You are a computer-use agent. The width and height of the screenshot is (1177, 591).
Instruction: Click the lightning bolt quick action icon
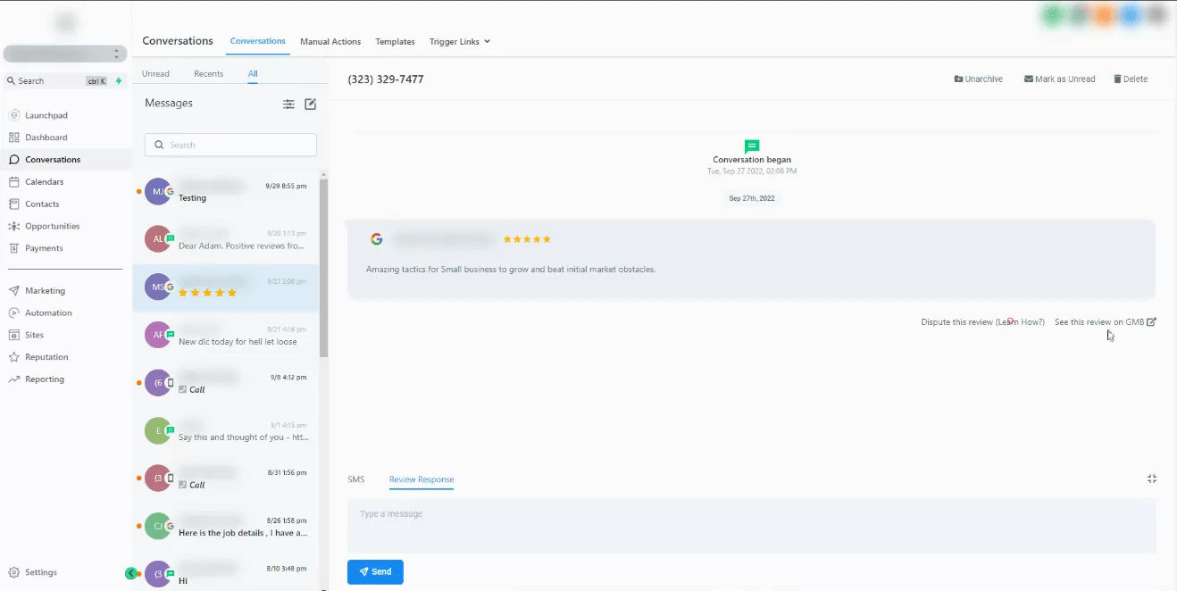click(x=119, y=81)
